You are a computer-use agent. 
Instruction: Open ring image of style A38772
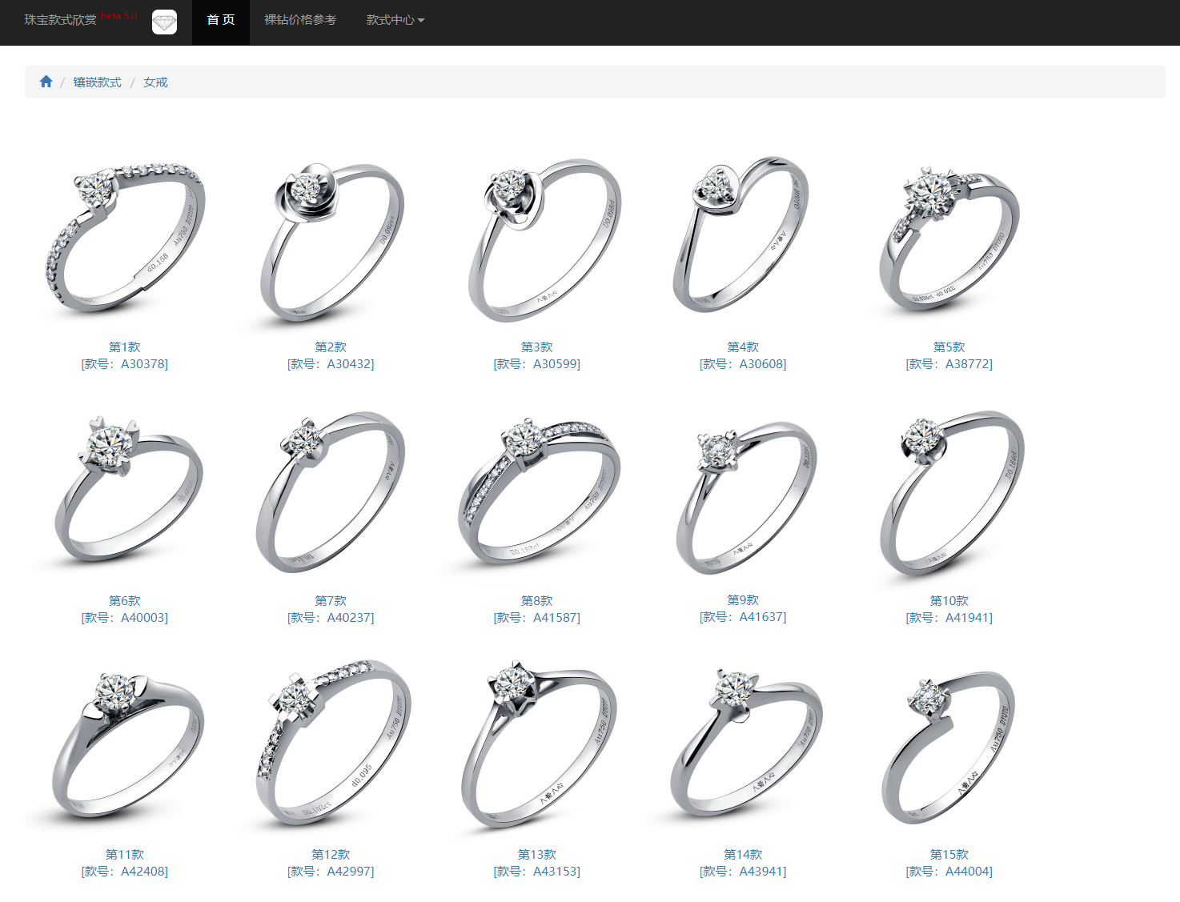coord(949,238)
